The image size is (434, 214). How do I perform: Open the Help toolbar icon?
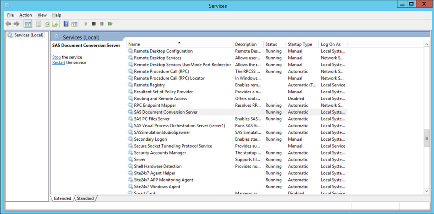66,24
